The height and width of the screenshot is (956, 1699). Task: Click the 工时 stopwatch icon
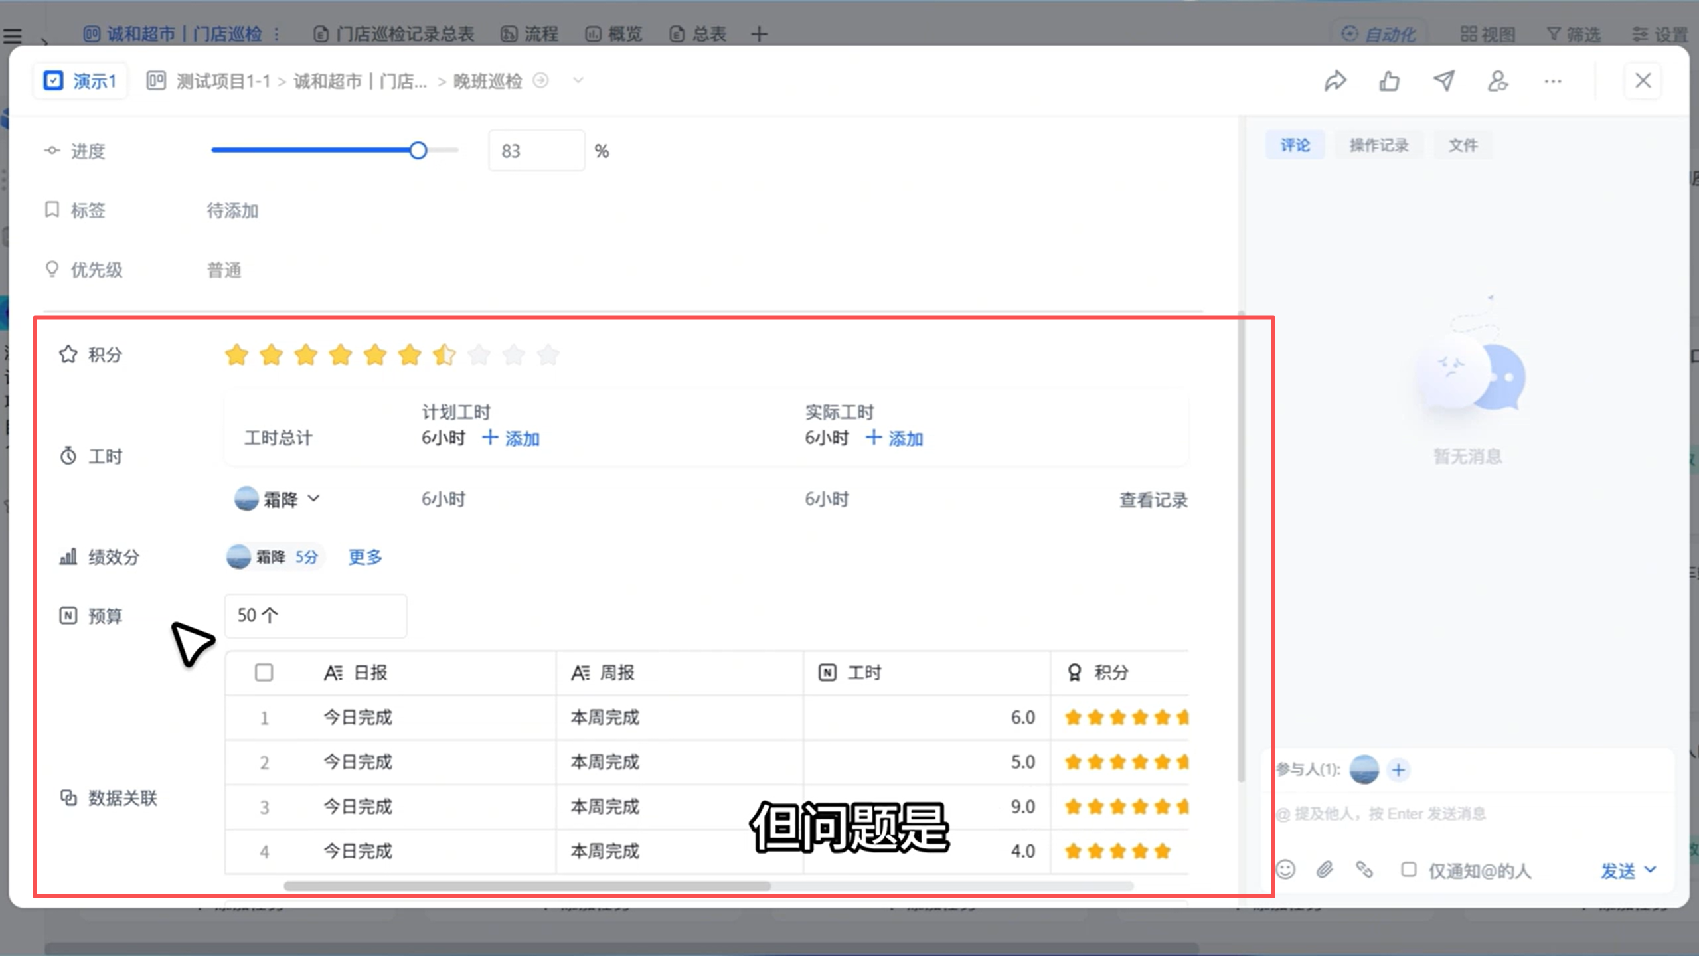point(68,456)
